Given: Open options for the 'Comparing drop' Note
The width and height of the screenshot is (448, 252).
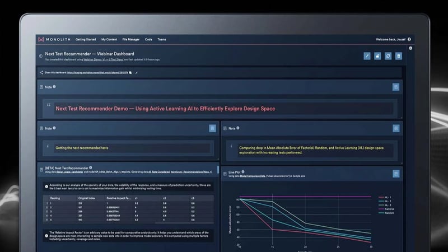Looking at the screenshot, I should pos(396,128).
